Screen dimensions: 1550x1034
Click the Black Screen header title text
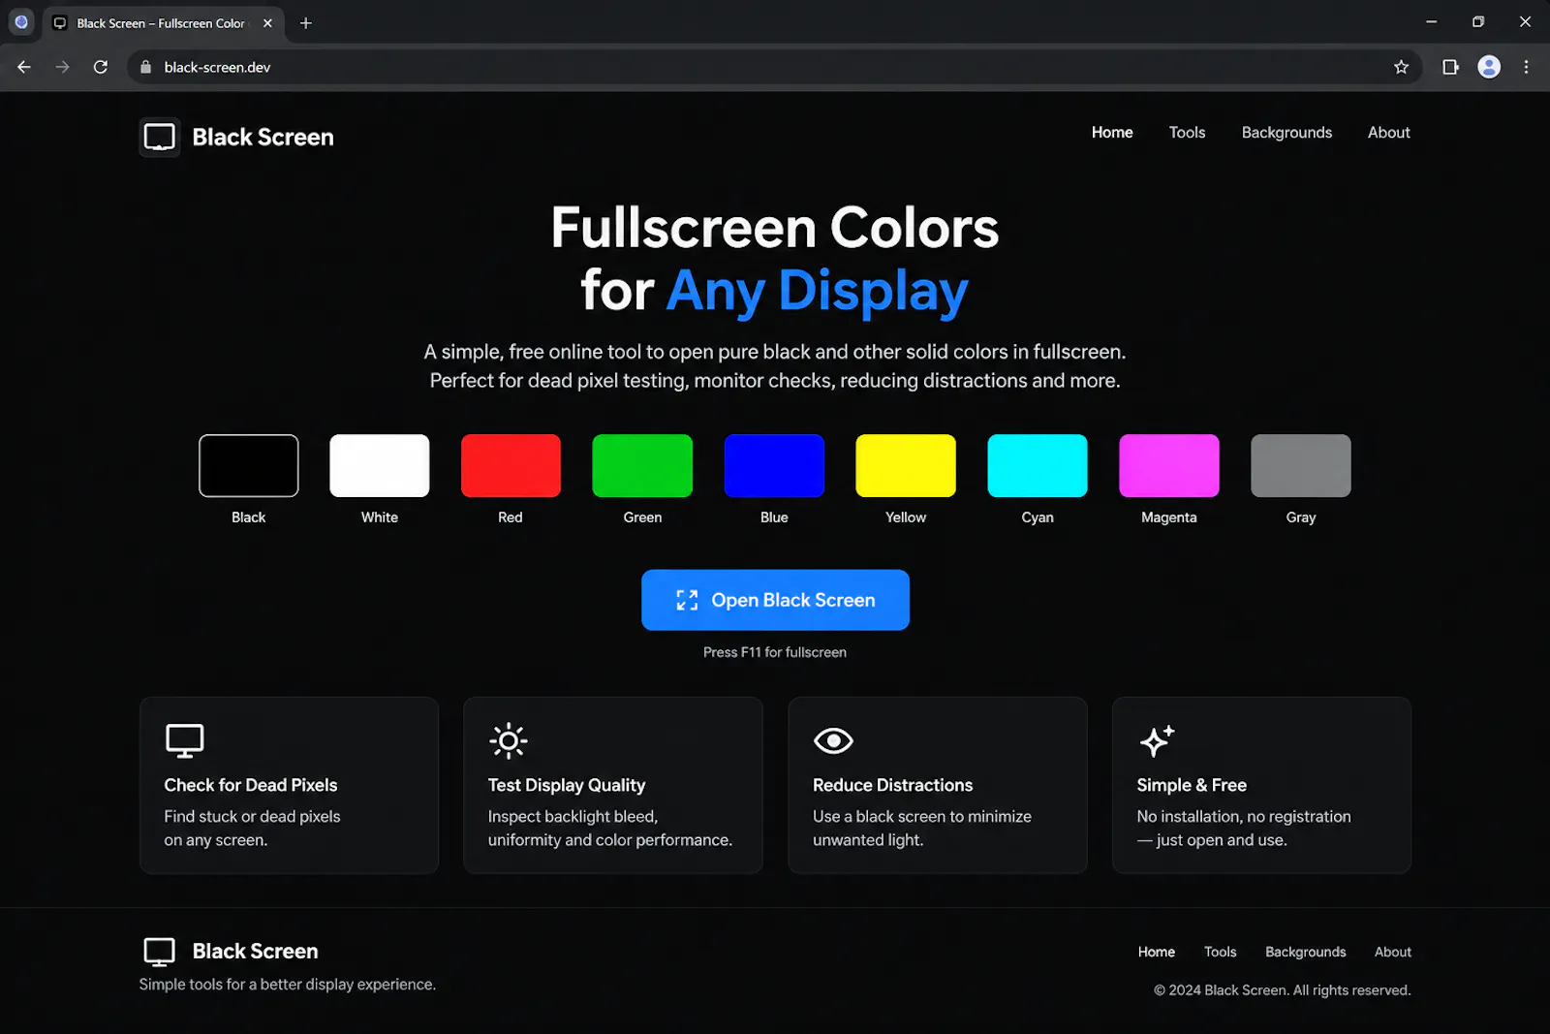click(x=263, y=137)
